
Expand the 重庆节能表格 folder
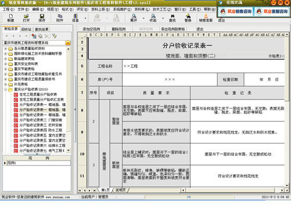(6, 69)
